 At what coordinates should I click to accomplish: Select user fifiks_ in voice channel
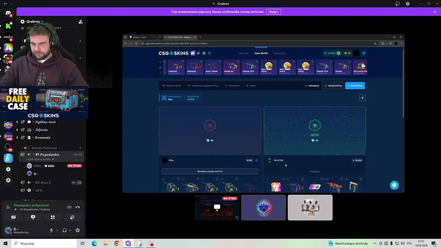click(x=38, y=166)
